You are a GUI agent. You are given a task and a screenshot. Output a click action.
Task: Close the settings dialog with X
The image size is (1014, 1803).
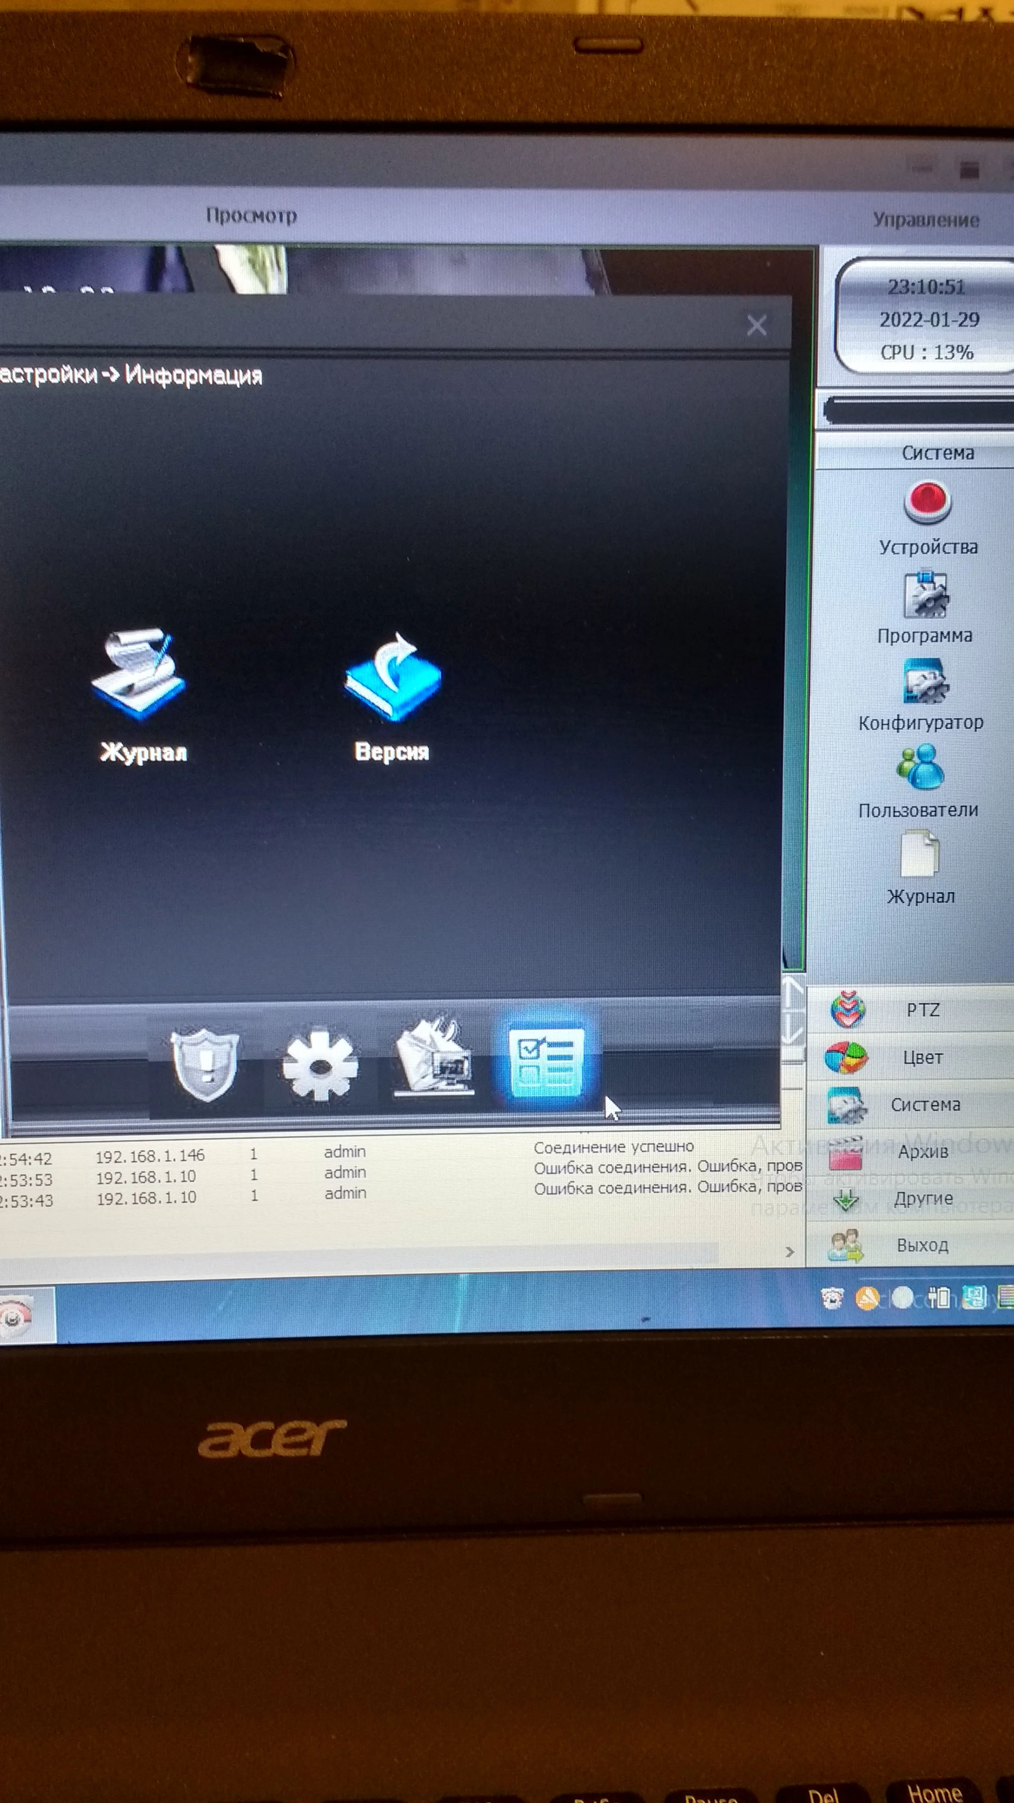(x=757, y=325)
